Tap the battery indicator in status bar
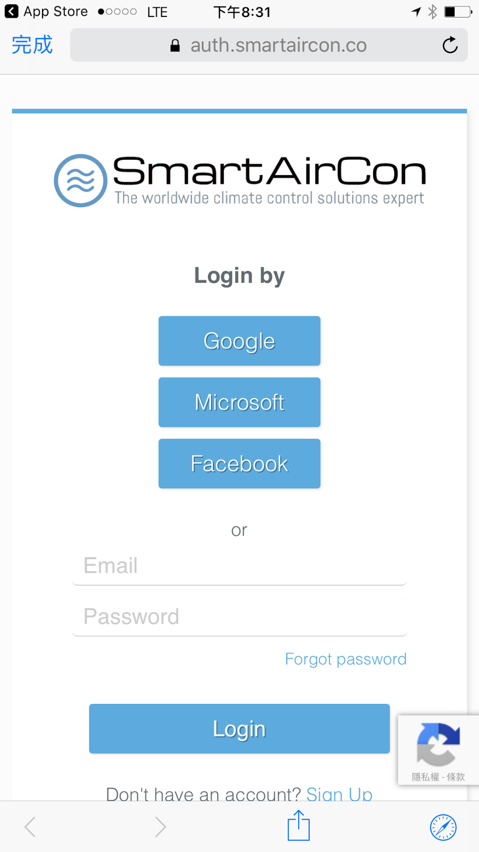The width and height of the screenshot is (479, 852). pos(458,11)
